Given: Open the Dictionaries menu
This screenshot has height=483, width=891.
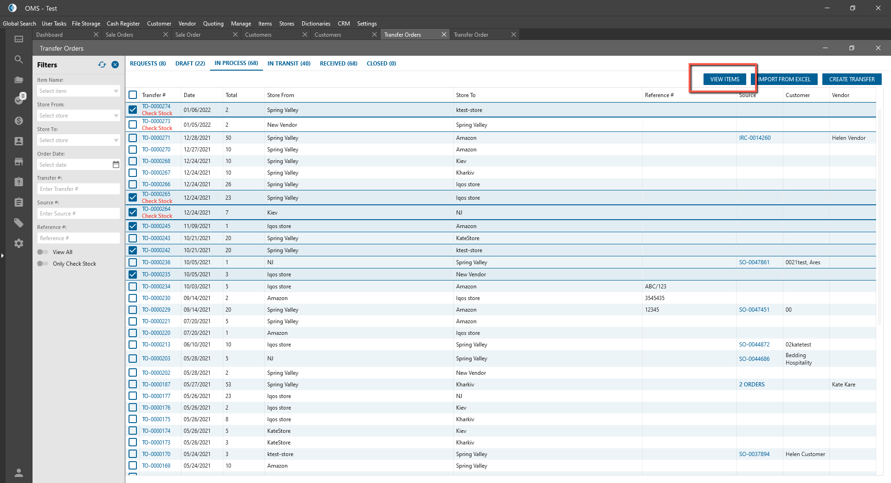Looking at the screenshot, I should point(316,24).
